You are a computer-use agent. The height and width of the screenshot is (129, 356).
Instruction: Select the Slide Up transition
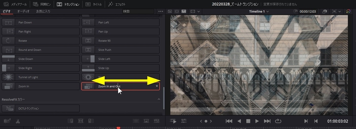(x=120, y=68)
